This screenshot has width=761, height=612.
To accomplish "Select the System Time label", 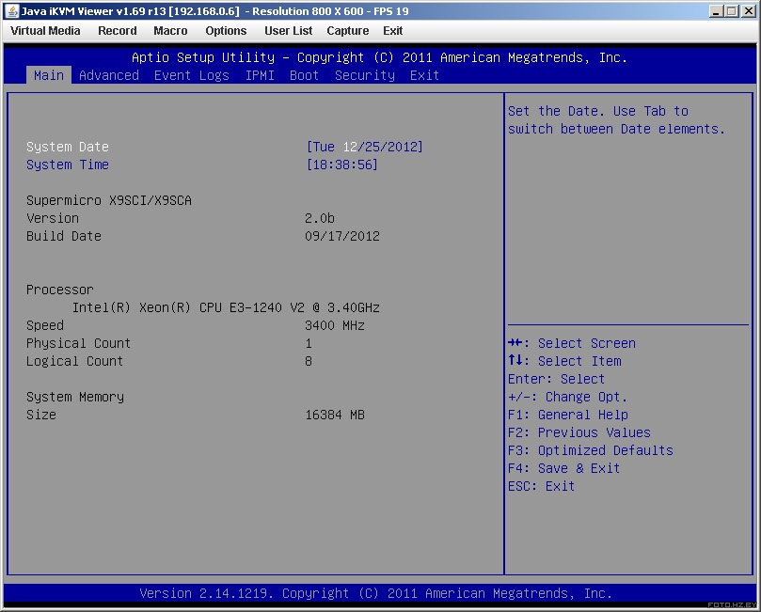I will [68, 165].
